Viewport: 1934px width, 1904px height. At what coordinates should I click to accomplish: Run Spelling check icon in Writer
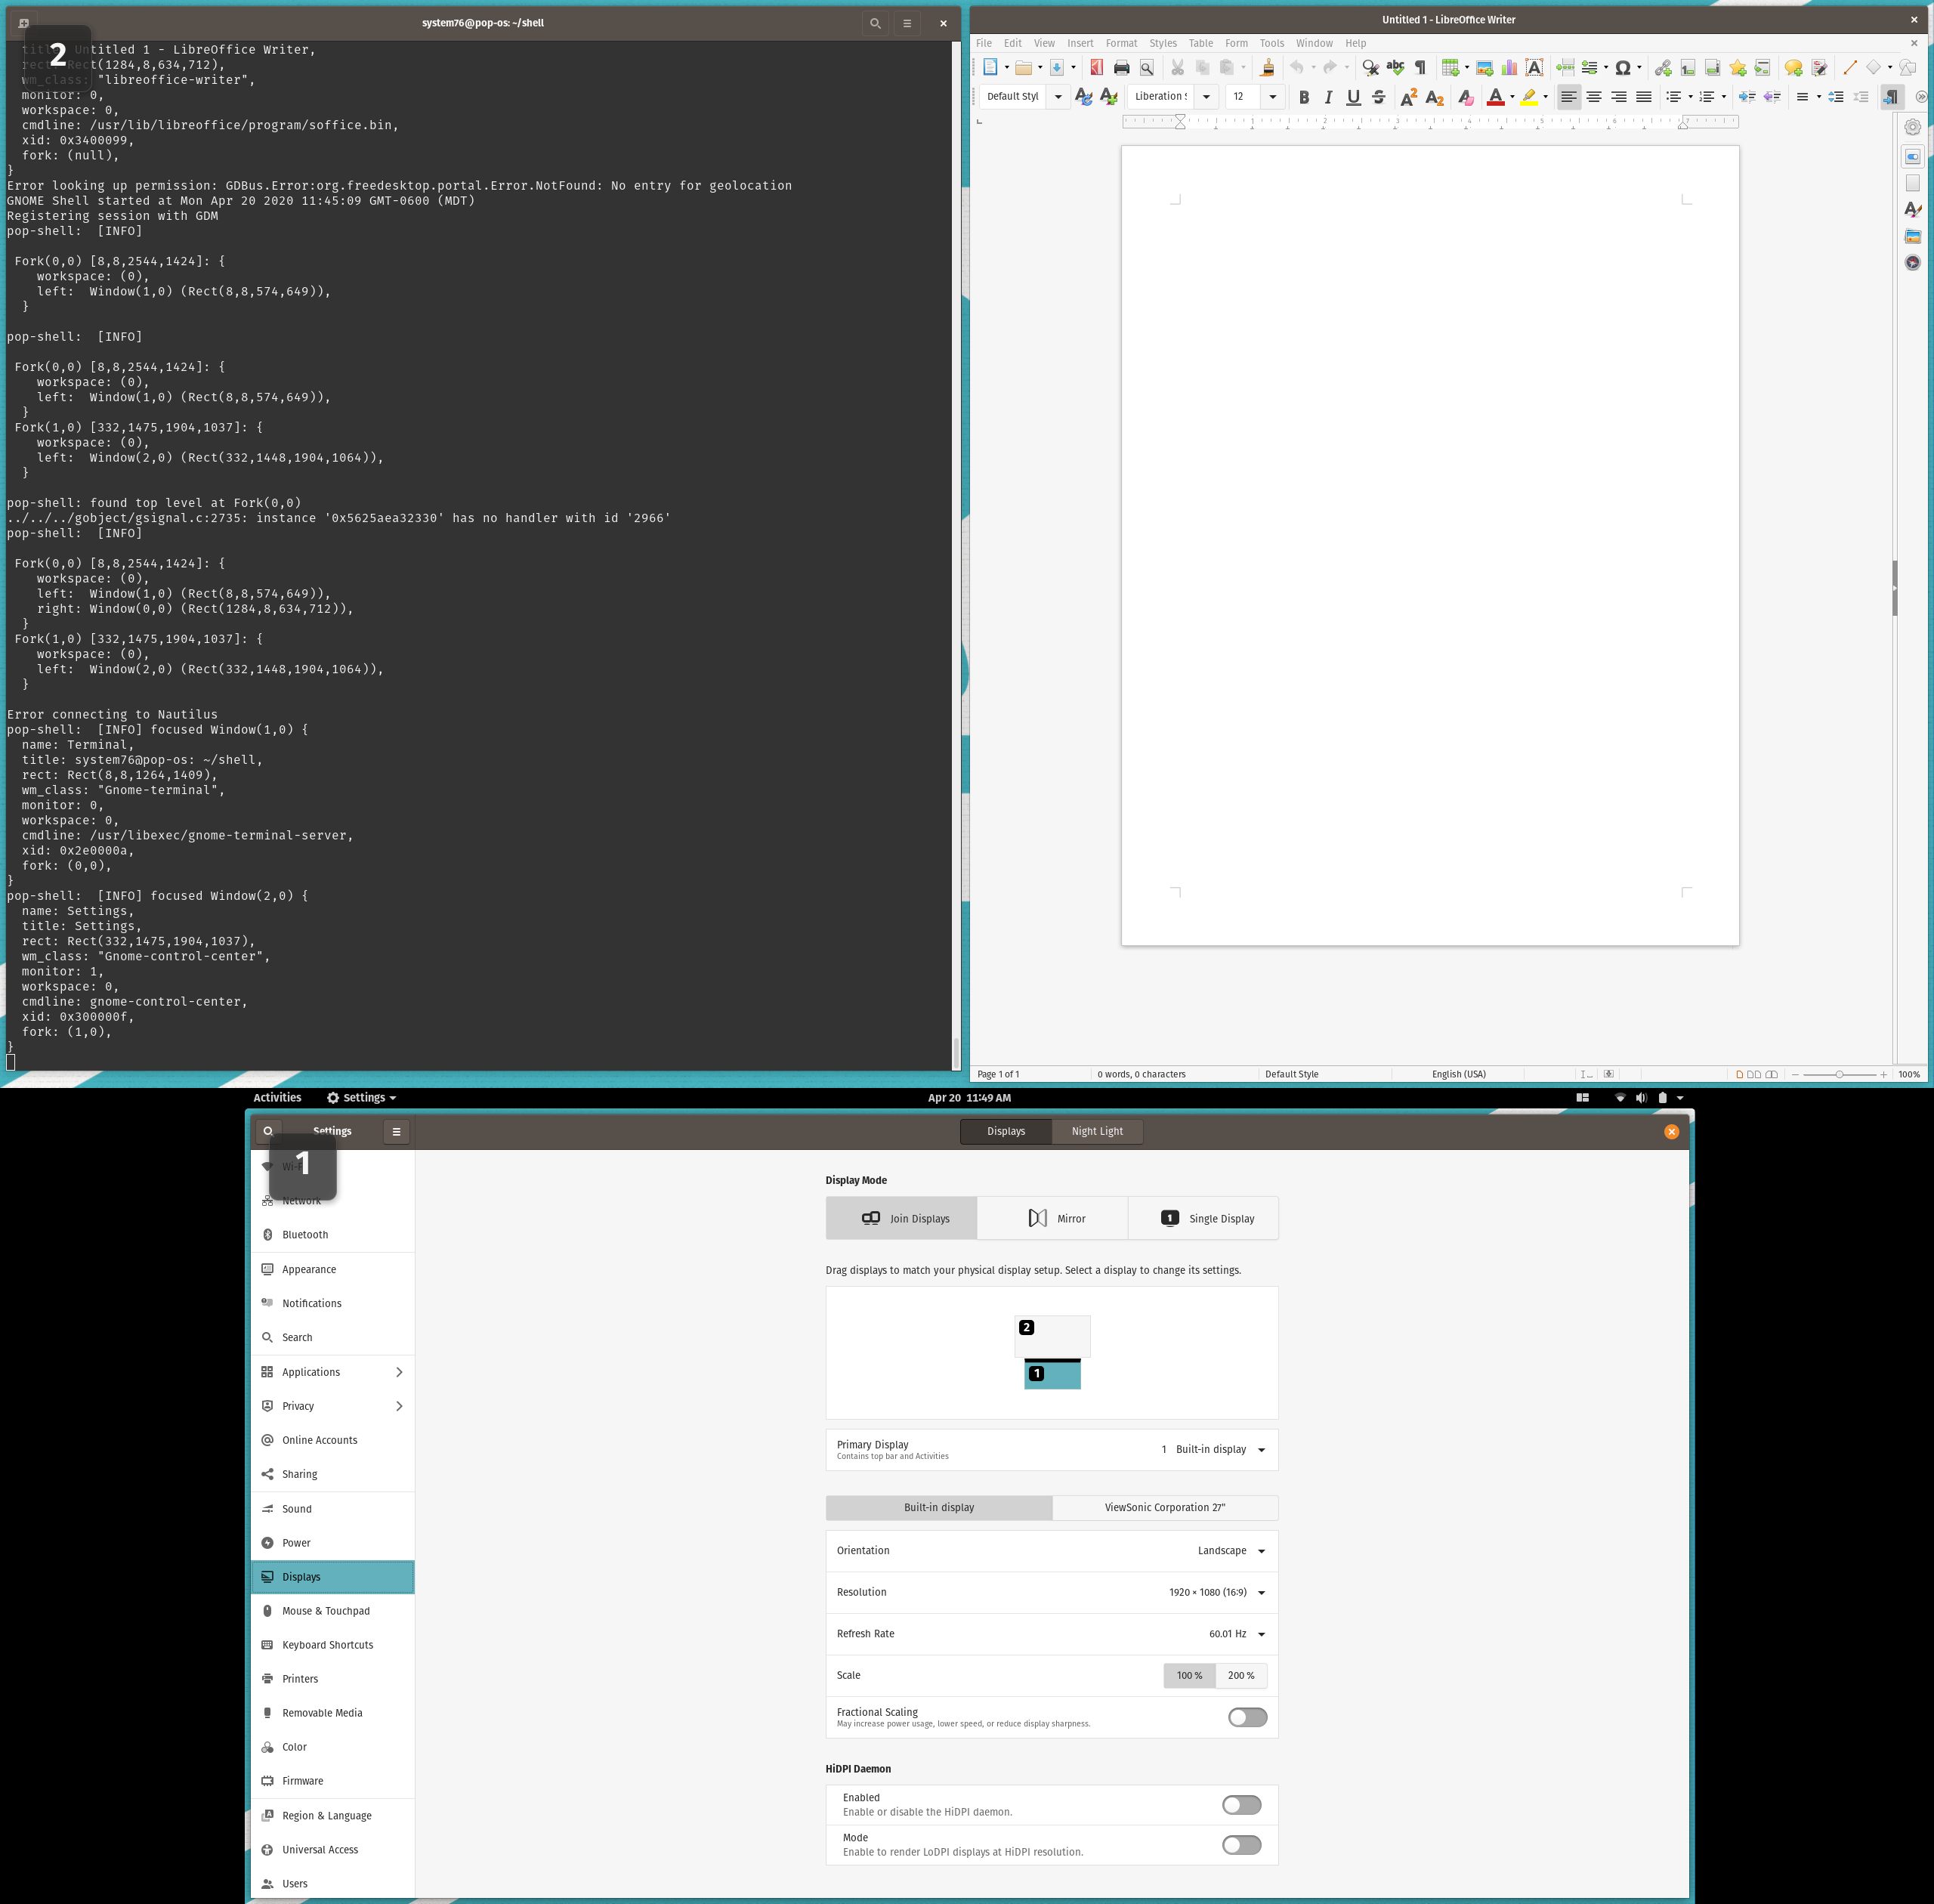pos(1395,68)
